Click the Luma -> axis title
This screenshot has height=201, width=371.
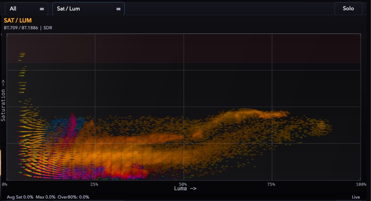click(185, 188)
